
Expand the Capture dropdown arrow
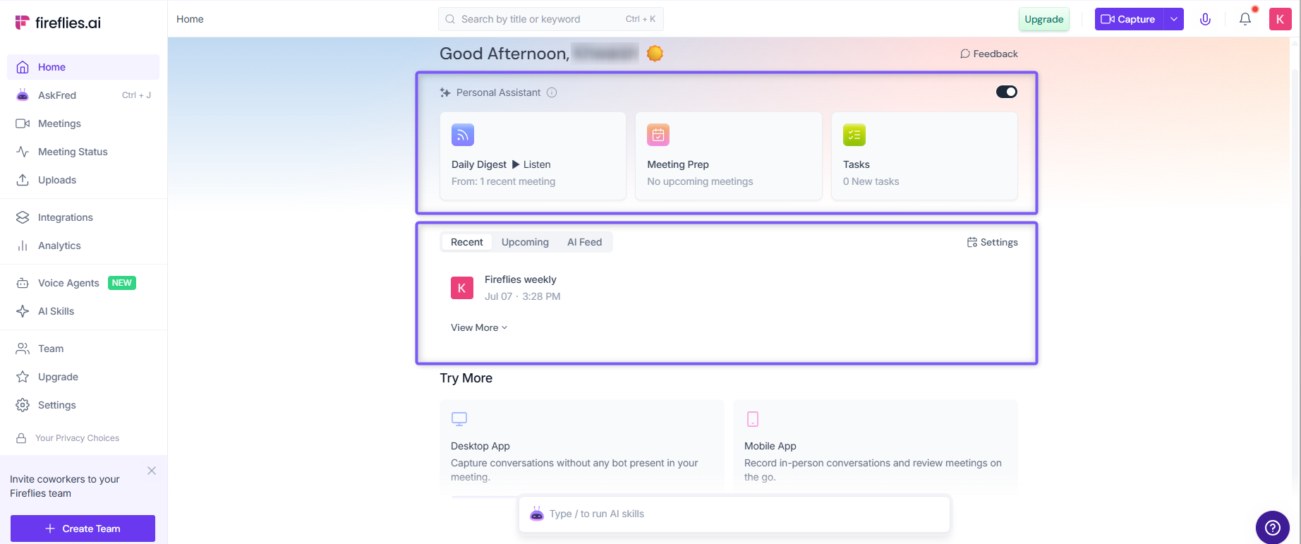point(1174,19)
